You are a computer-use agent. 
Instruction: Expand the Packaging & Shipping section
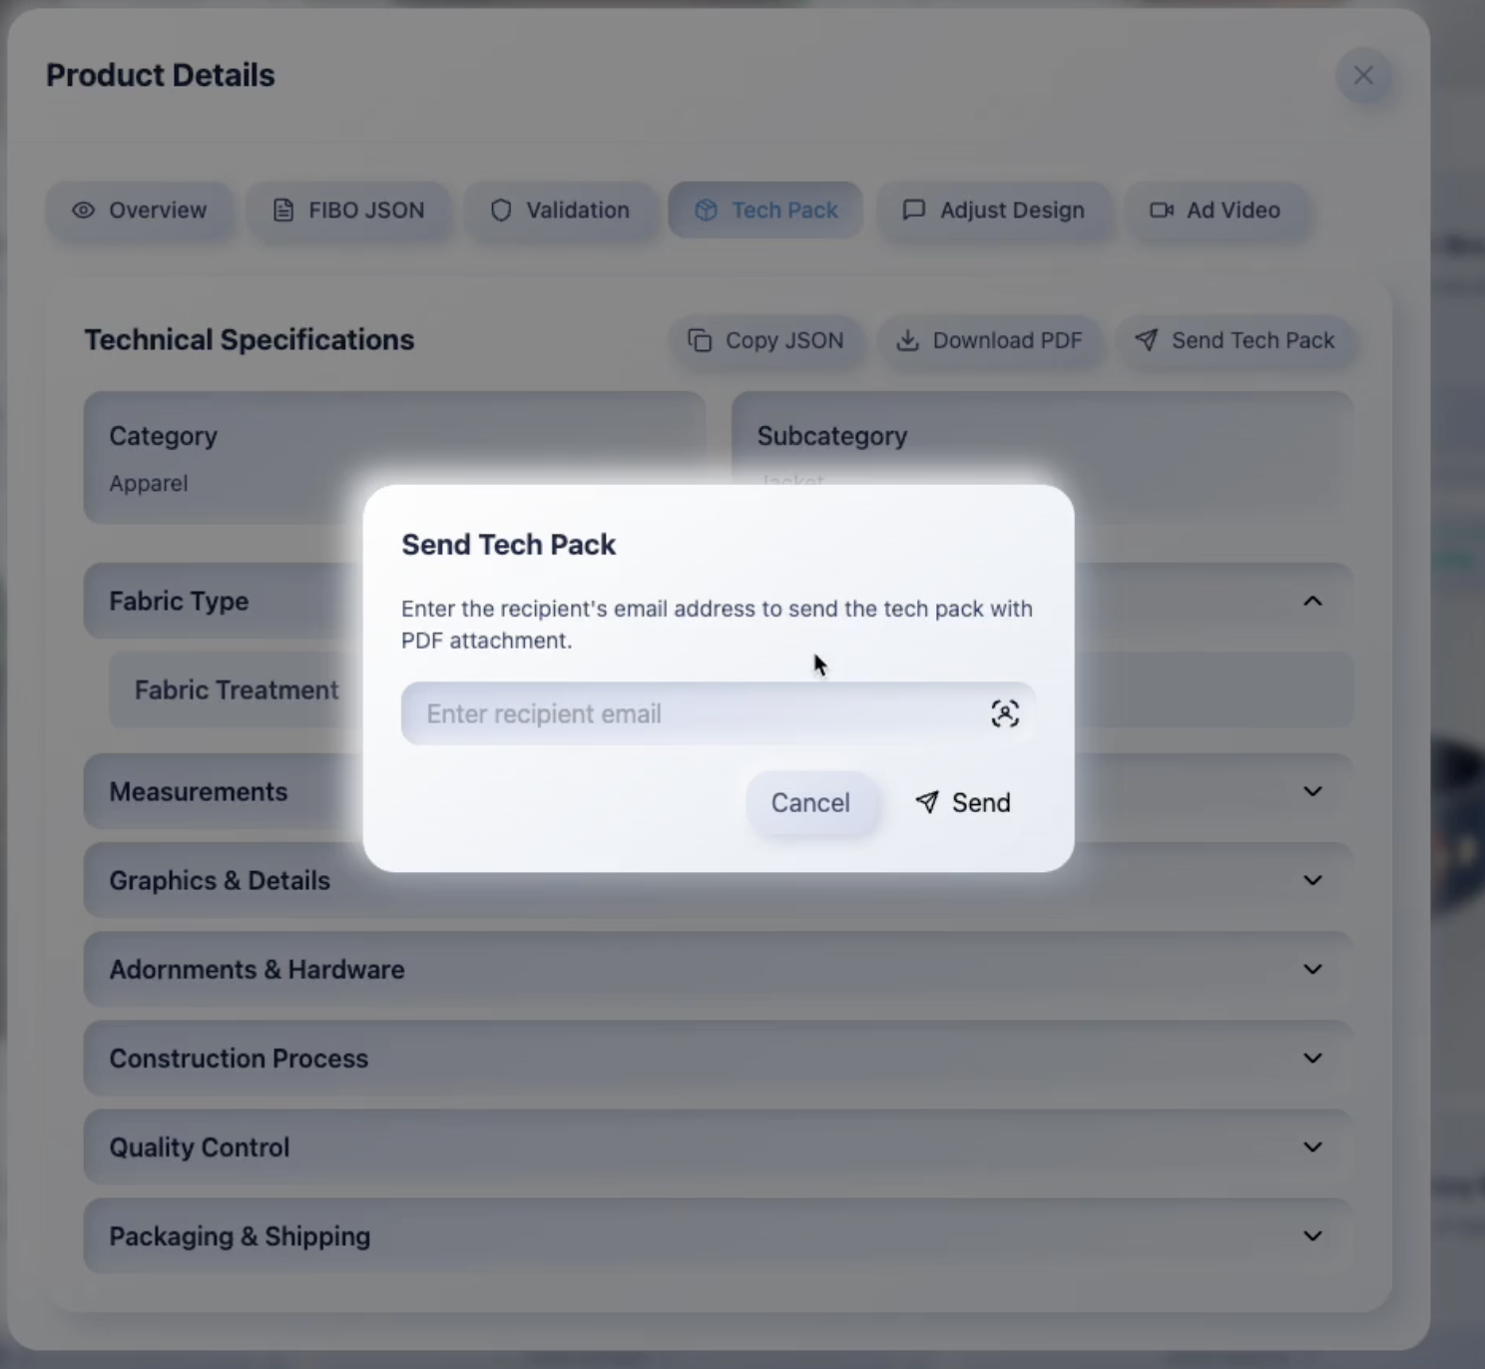point(1311,1235)
